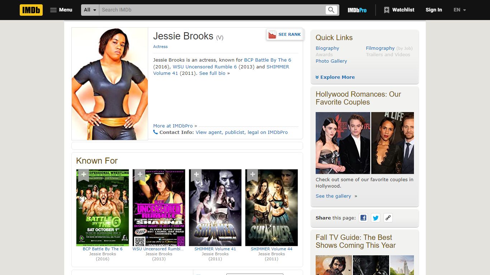
Task: Open Biography quick link
Action: (x=327, y=48)
